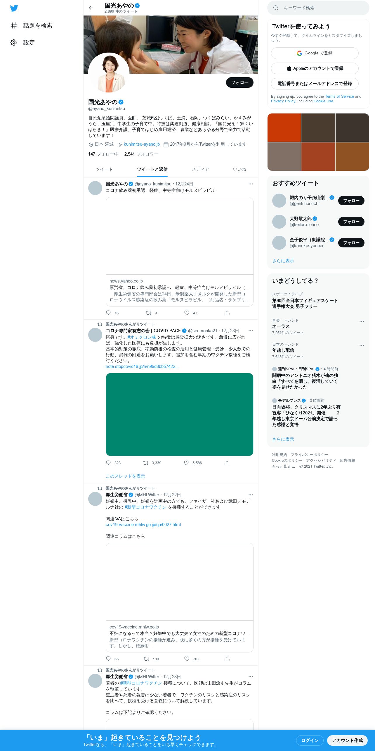Open news.yahoo.co.jp link card

(179, 252)
